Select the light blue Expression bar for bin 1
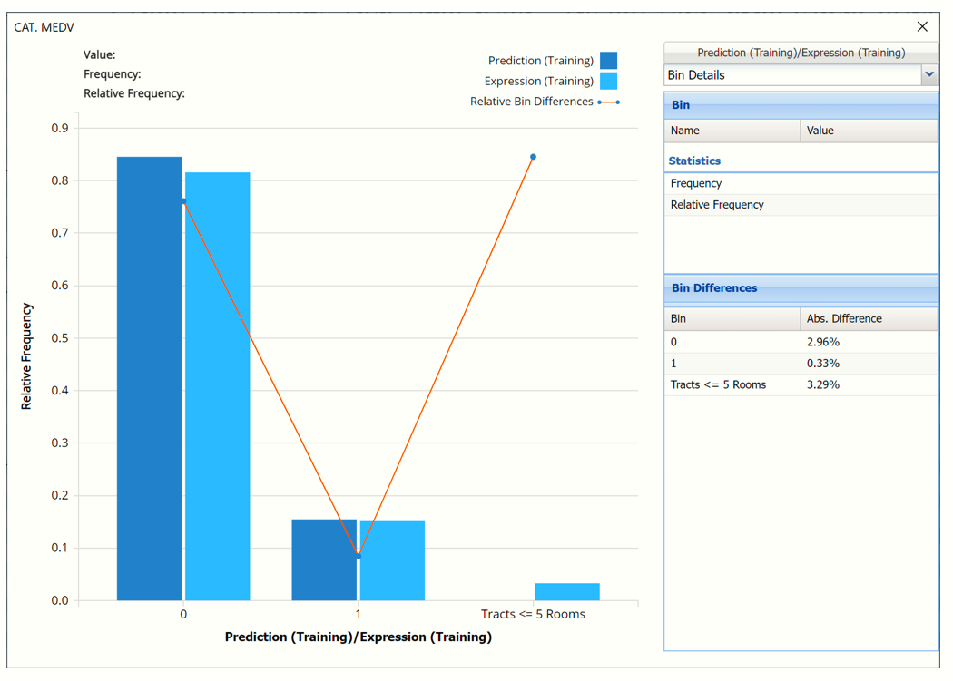The width and height of the screenshot is (953, 681). click(392, 560)
